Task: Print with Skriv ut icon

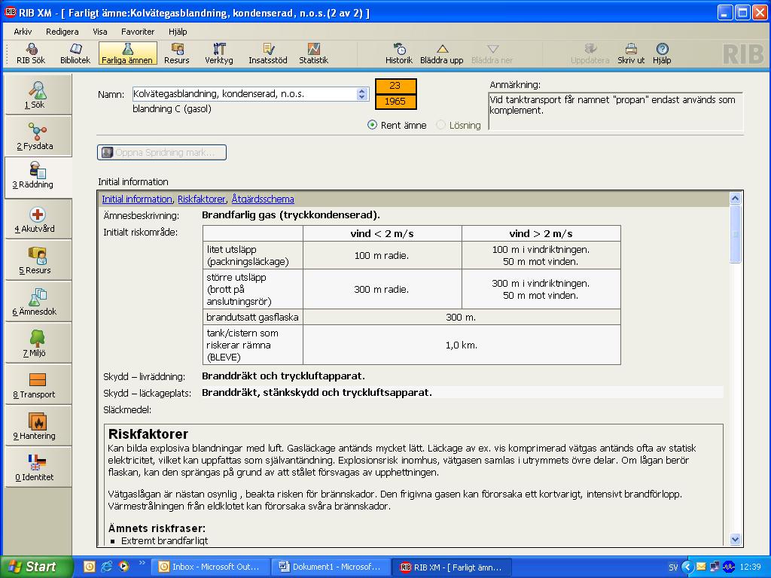Action: click(x=631, y=53)
